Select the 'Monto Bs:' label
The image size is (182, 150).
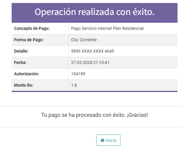[x=24, y=85]
